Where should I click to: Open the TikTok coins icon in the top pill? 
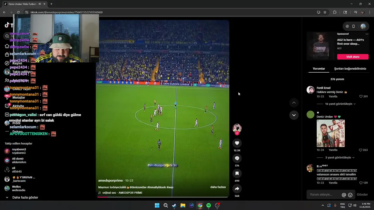[347, 26]
